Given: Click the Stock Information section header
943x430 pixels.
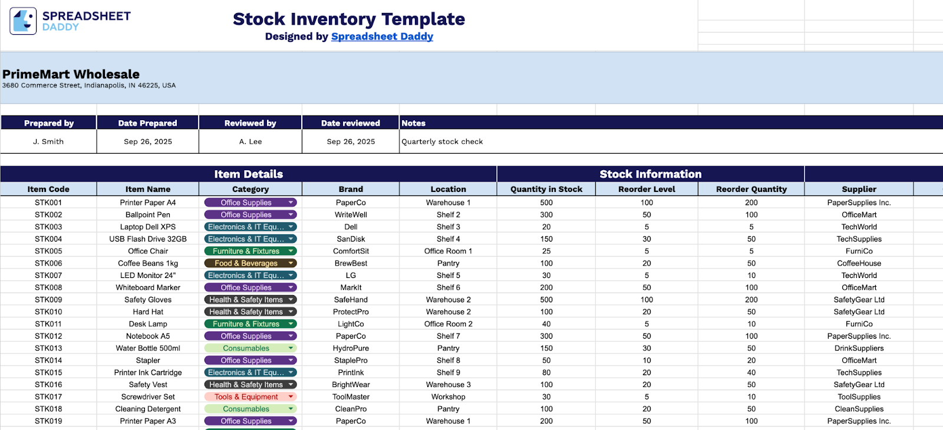Looking at the screenshot, I should point(650,174).
